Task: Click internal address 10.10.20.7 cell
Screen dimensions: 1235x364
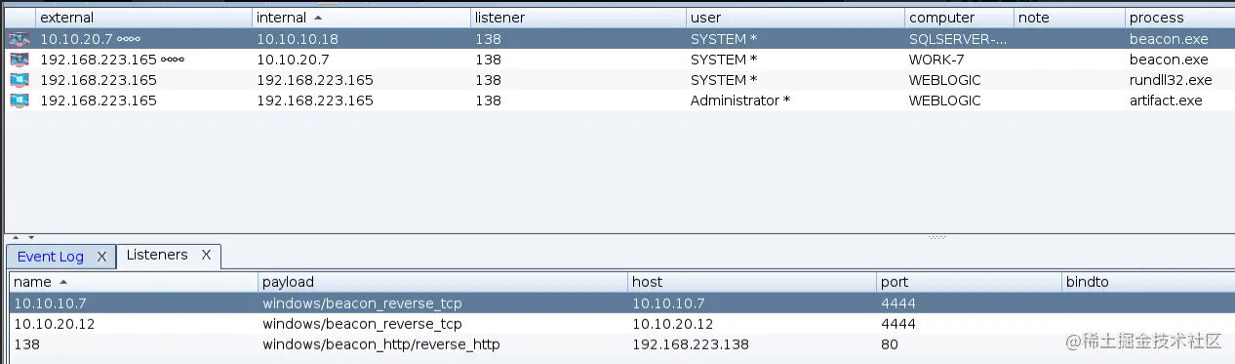Action: point(293,60)
